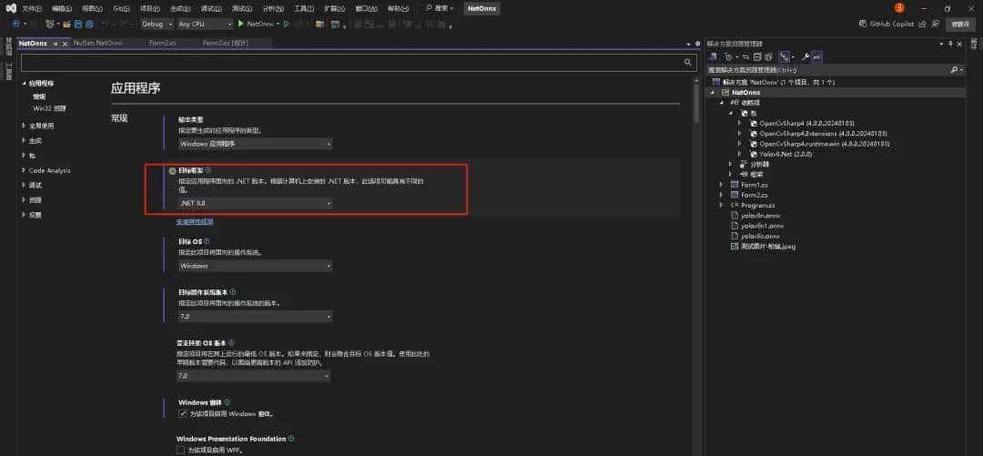Click the Save All toolbar icon

[89, 24]
